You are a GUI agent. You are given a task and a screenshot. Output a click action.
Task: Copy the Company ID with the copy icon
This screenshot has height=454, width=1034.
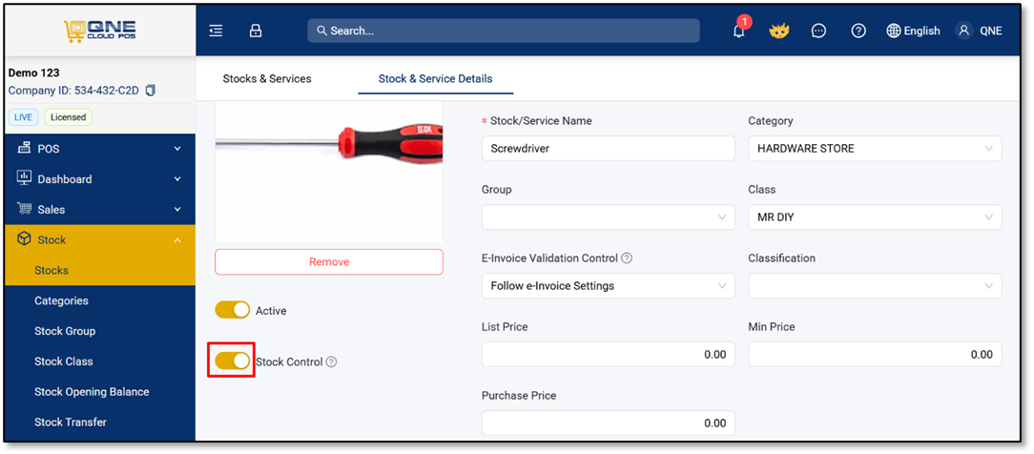click(x=151, y=91)
